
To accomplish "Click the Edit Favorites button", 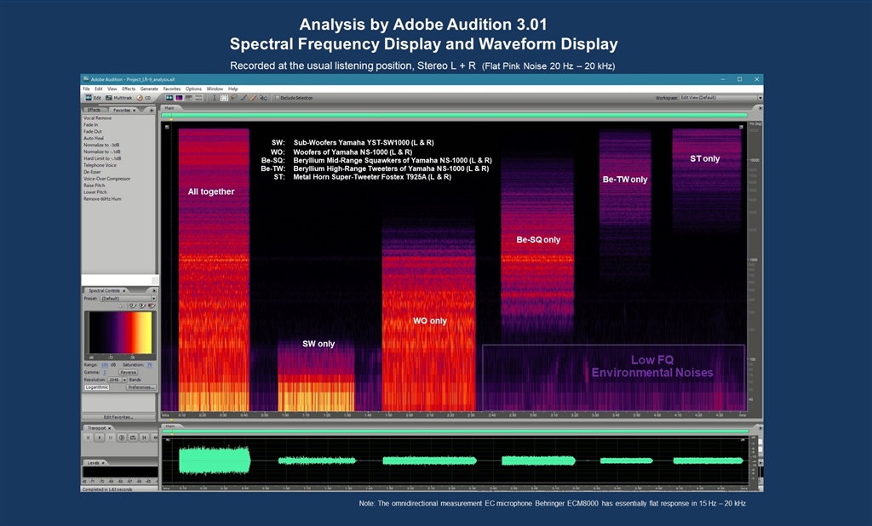I will [118, 417].
